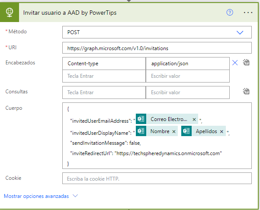This screenshot has height=210, width=260.
Task: Remove the Correo Electro... dynamic token
Action: point(194,119)
